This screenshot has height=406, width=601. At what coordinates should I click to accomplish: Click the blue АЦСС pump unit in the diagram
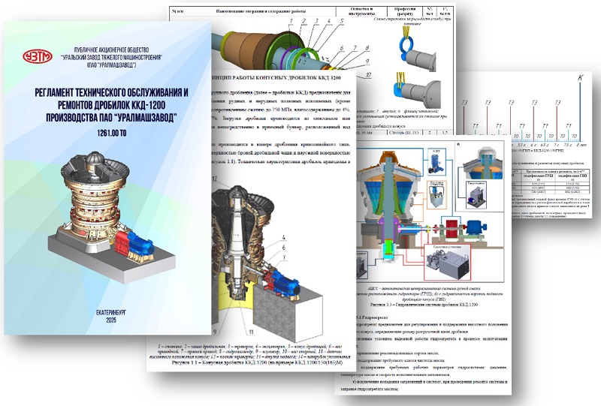pos(438,162)
